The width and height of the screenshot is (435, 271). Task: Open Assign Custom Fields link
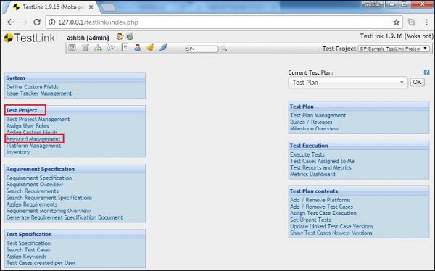[x=32, y=133]
